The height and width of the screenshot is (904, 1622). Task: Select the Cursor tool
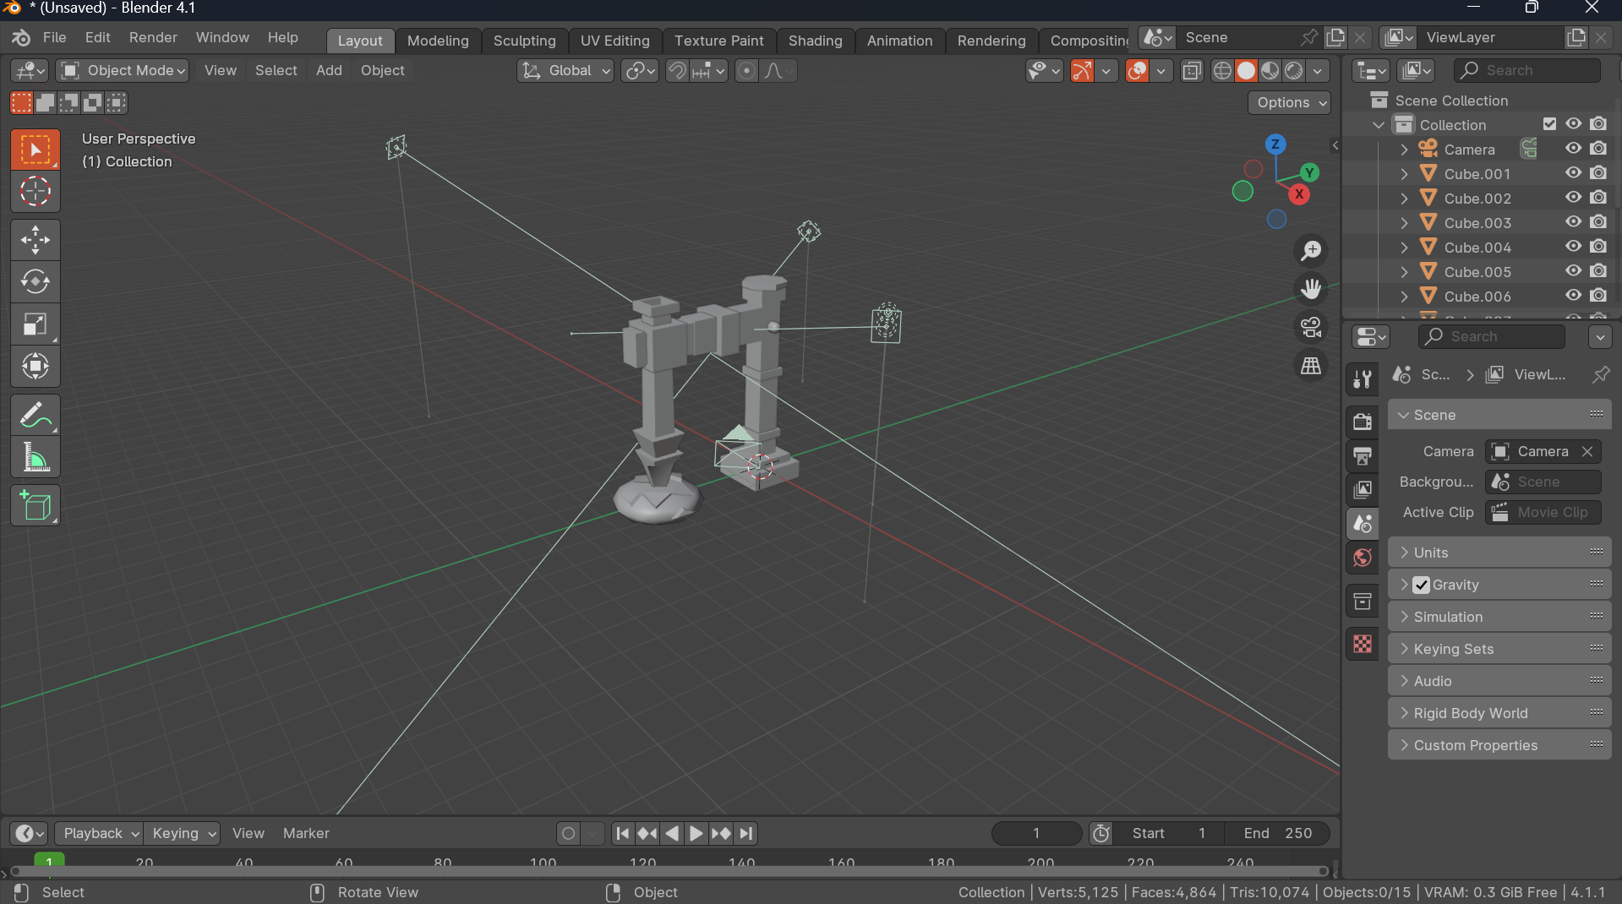[x=35, y=192]
